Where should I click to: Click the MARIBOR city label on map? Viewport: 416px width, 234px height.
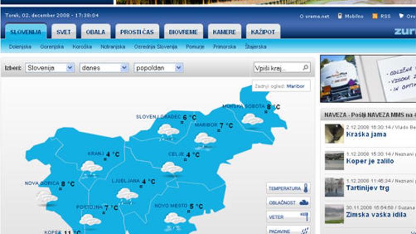(x=206, y=125)
